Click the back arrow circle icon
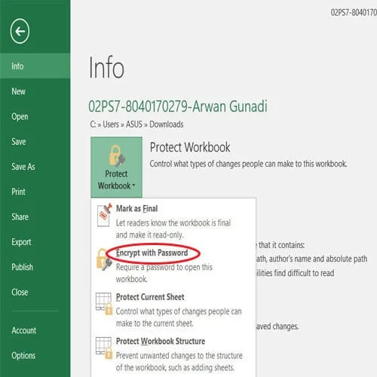Screen dimensions: 377x377 [20, 31]
